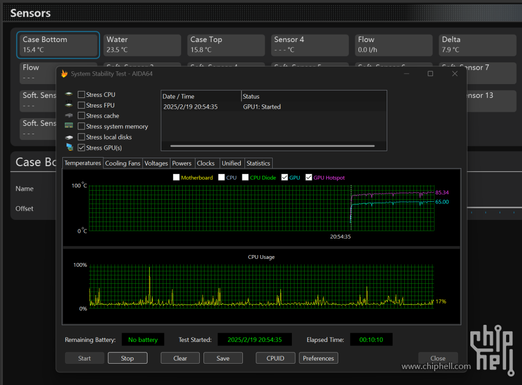Click the 20:54:35 graph time marker

(x=340, y=236)
